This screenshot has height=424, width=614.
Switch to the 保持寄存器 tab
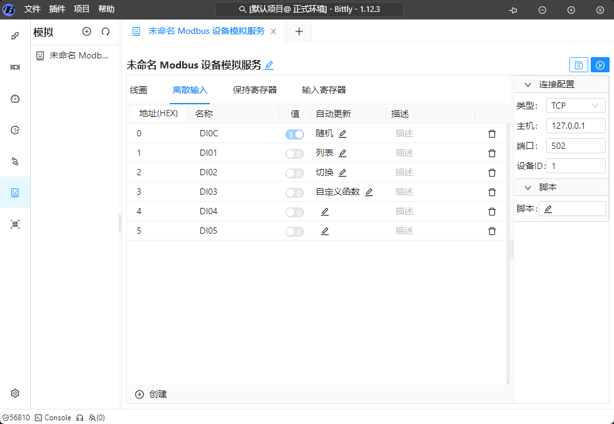click(x=255, y=90)
